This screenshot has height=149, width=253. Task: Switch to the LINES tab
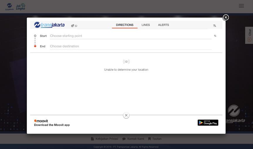click(x=146, y=25)
